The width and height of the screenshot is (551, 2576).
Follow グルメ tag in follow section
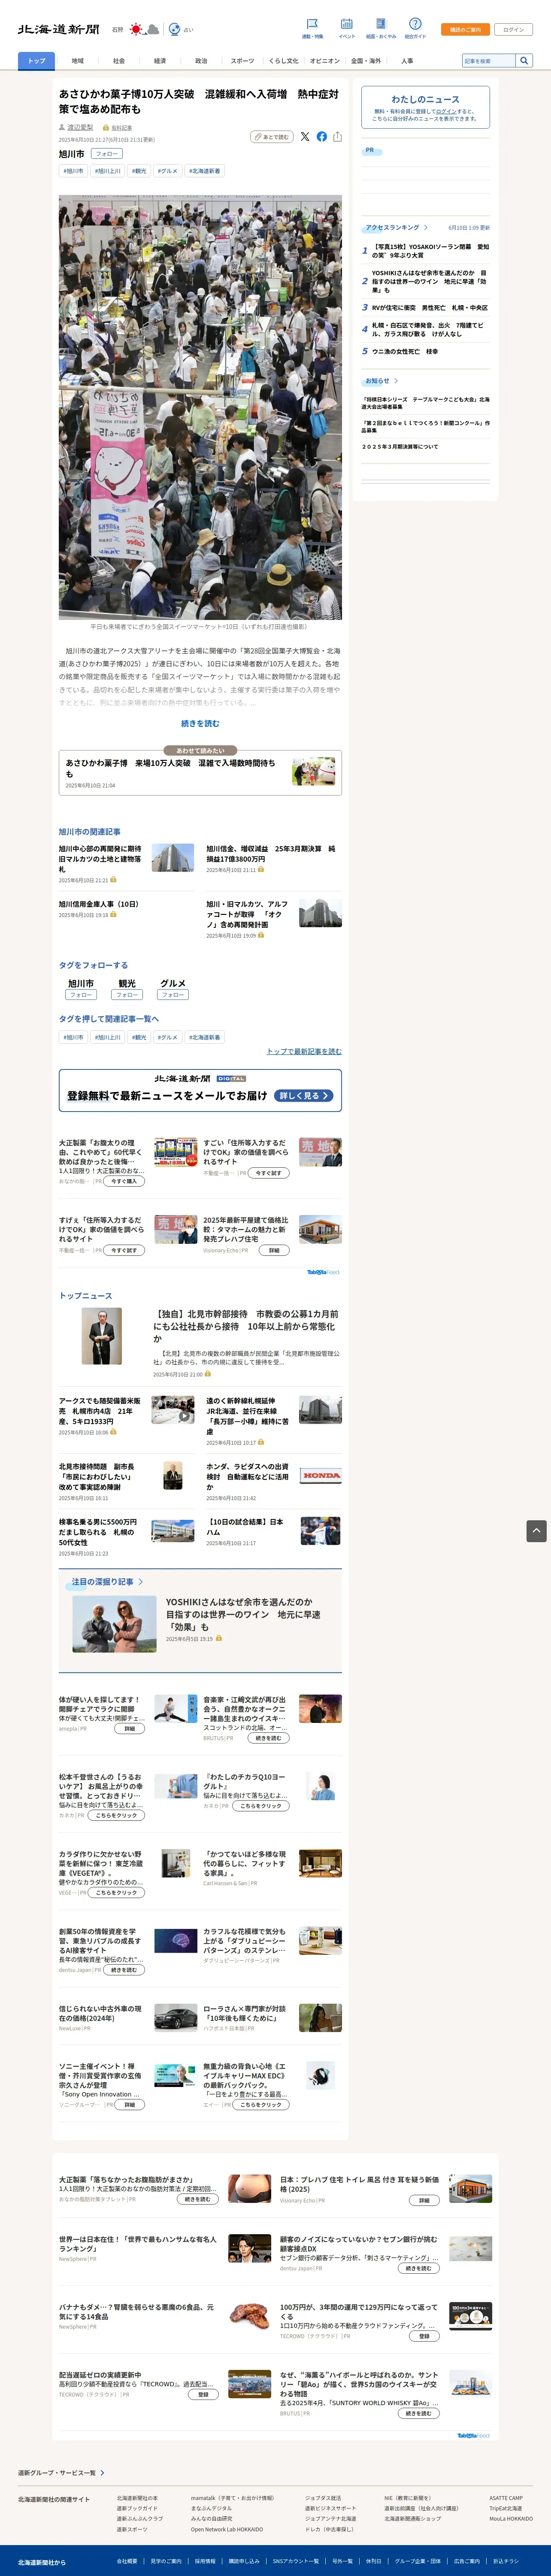[173, 995]
